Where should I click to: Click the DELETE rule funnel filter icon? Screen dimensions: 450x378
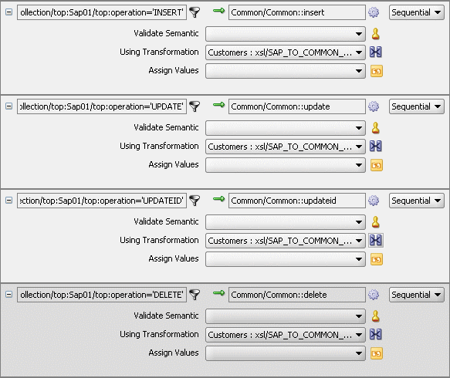[x=195, y=295]
